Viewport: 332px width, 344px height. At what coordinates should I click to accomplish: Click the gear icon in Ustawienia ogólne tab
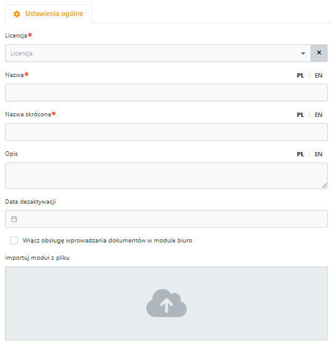(17, 14)
